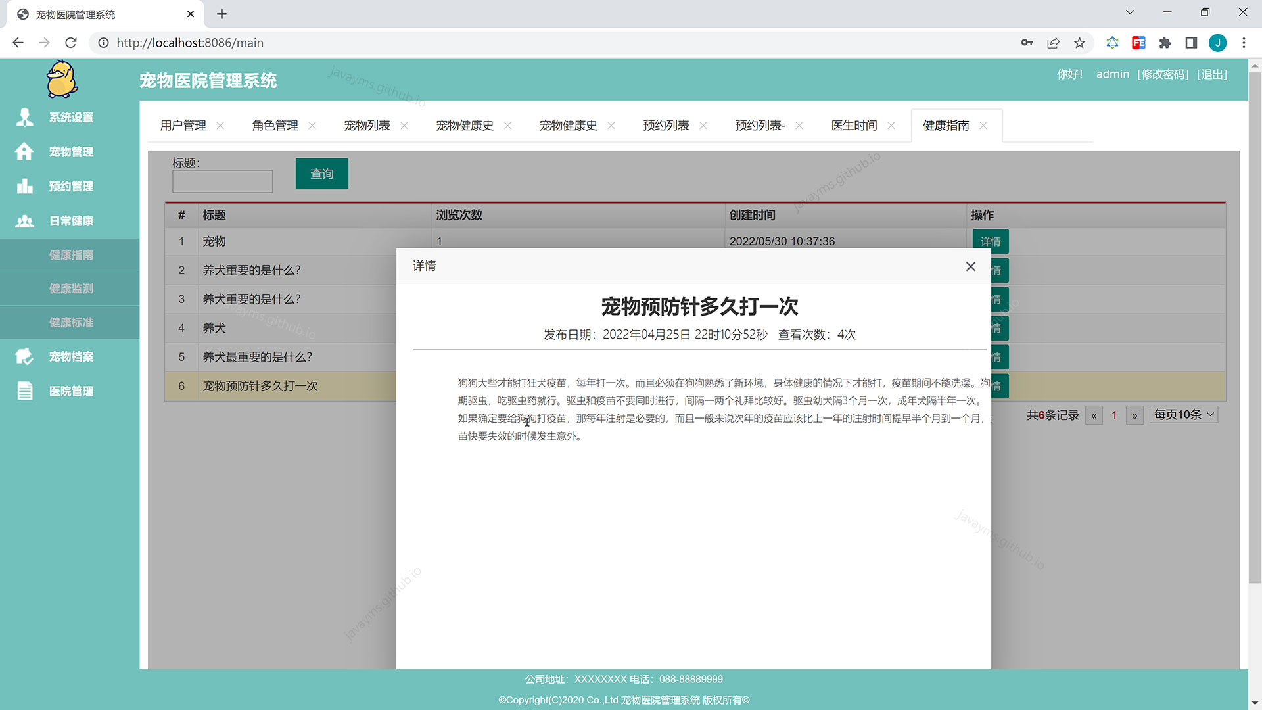Close the 预约列表 tab
This screenshot has height=710, width=1262.
coord(703,126)
